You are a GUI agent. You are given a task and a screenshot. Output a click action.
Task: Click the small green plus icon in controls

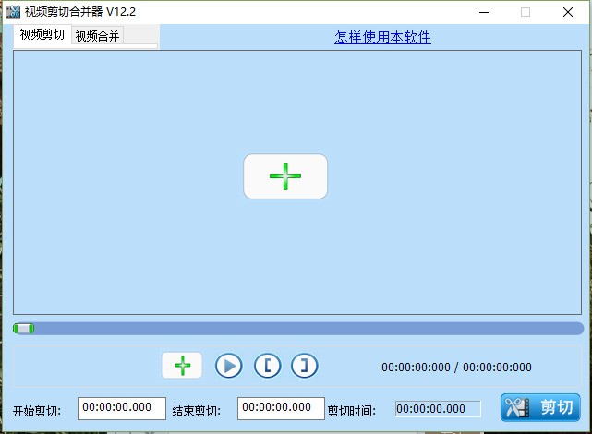pyautogui.click(x=182, y=366)
